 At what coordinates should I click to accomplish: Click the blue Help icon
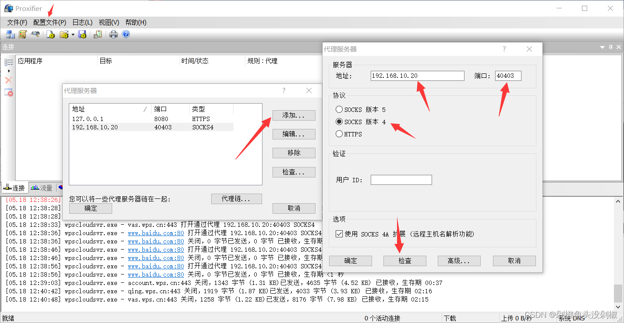point(126,34)
